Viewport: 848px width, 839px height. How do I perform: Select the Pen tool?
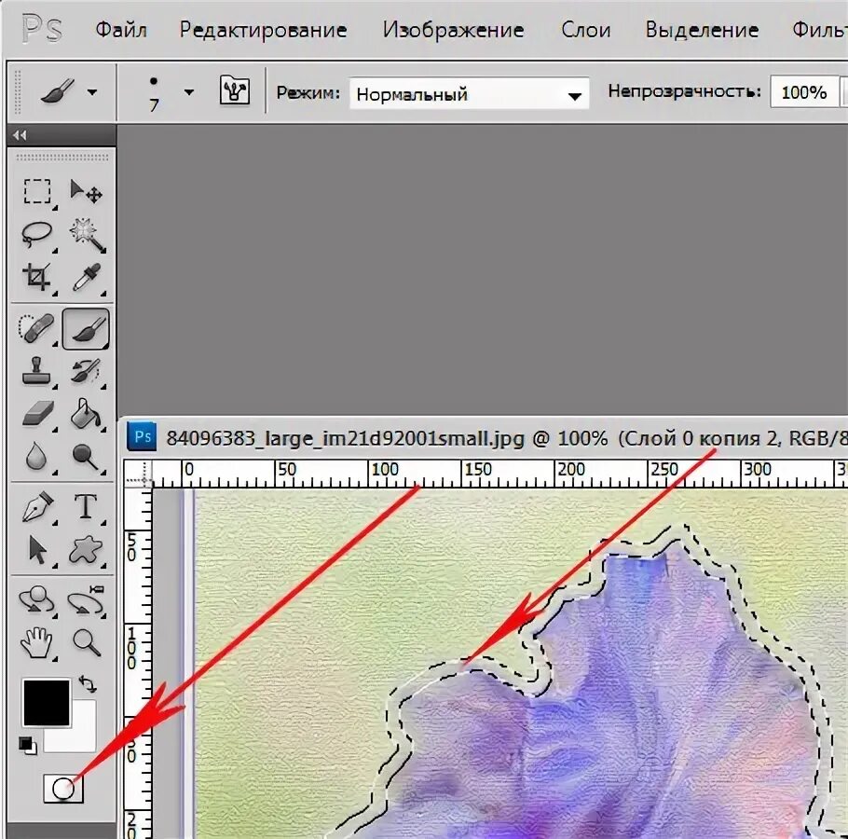[36, 507]
